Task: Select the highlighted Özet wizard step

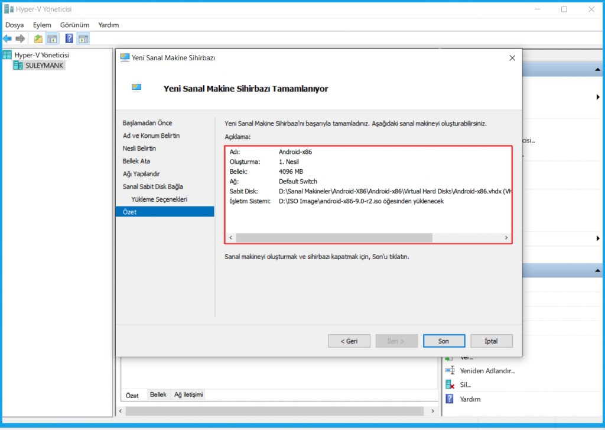Action: [x=165, y=212]
